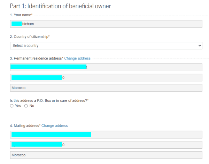Viewport: 209px width, 164px height.
Task: Click the P.O. Box or in-care-of question text
Action: (x=48, y=100)
